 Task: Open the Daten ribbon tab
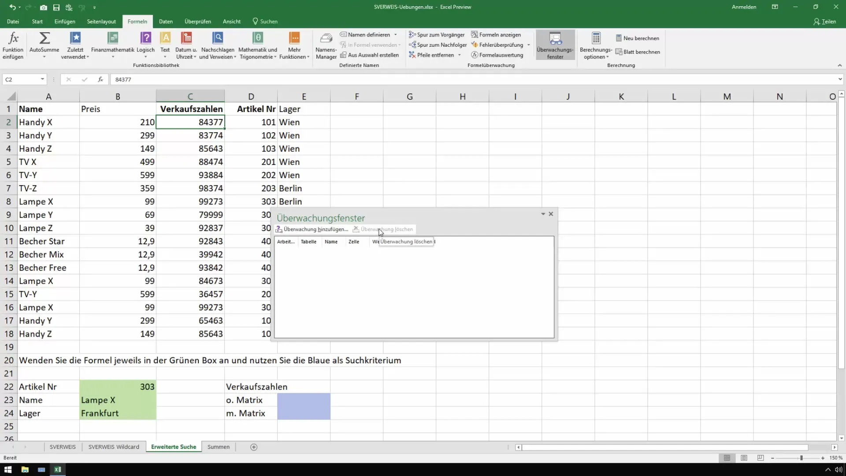click(x=165, y=22)
